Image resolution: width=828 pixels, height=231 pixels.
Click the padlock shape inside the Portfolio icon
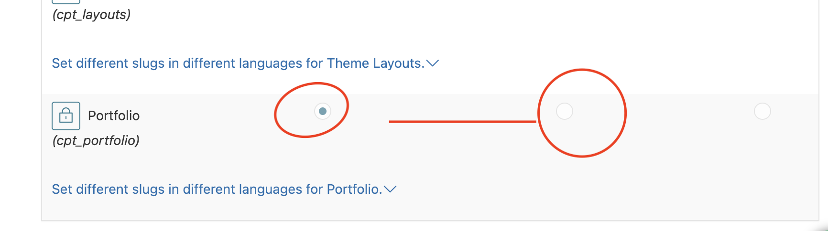coord(66,116)
